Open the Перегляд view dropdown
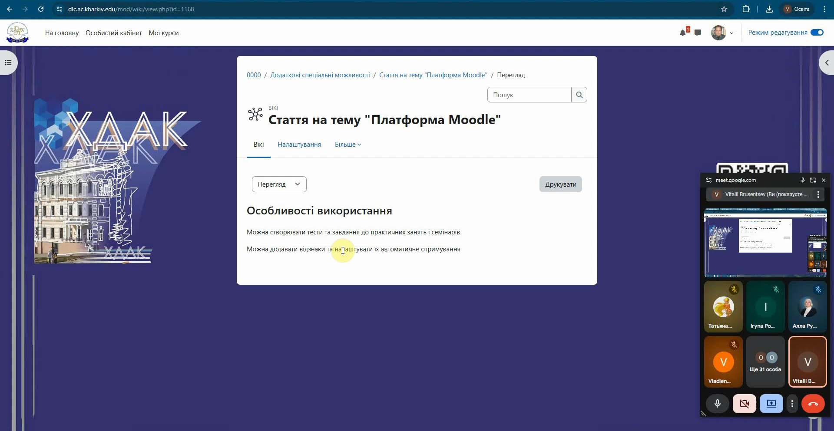 click(279, 184)
